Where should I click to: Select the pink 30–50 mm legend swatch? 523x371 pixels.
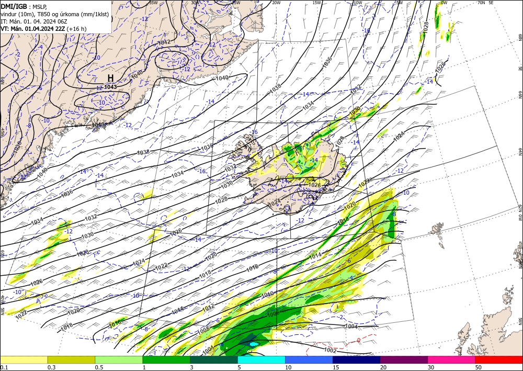point(452,359)
